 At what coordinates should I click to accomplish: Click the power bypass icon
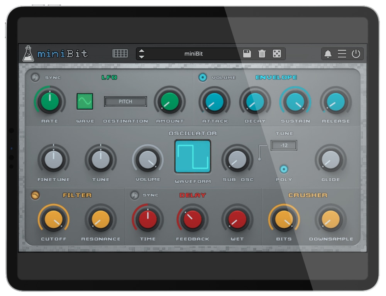(x=356, y=54)
